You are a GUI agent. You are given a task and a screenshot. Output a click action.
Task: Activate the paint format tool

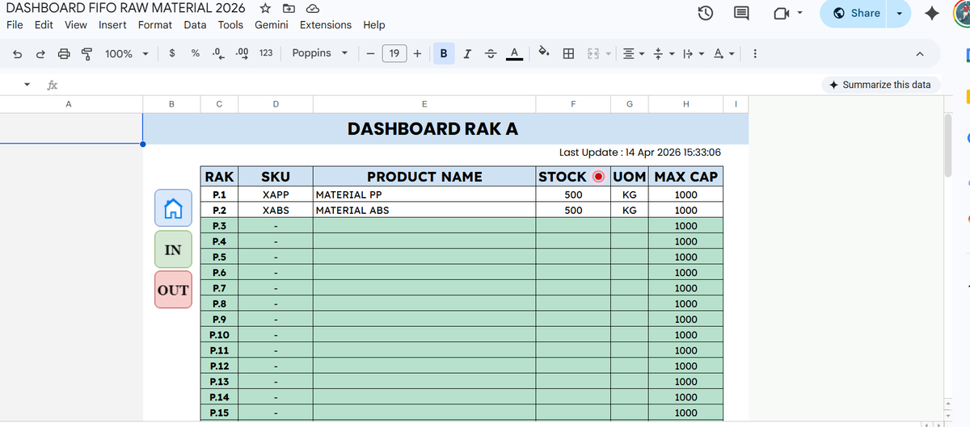86,53
